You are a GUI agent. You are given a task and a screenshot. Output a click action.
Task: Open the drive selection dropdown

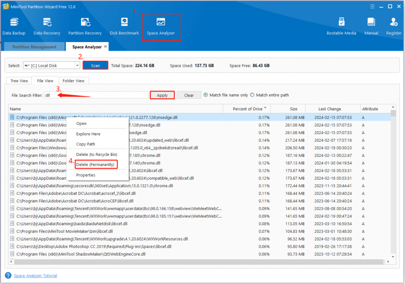(77, 66)
